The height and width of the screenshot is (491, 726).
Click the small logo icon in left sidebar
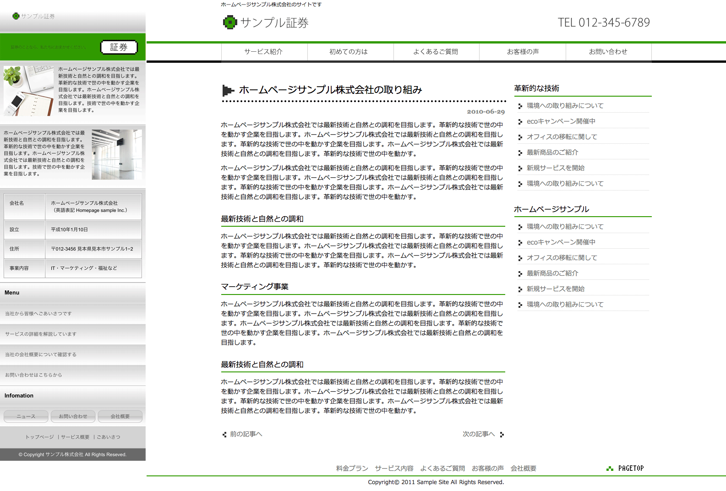(x=16, y=16)
